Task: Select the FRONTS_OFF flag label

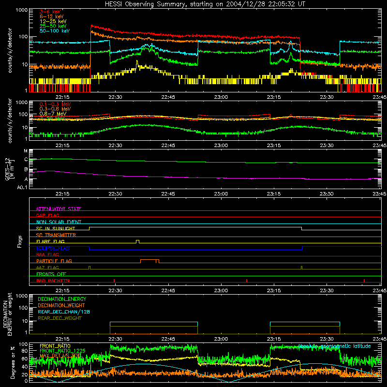Action: pos(51,274)
